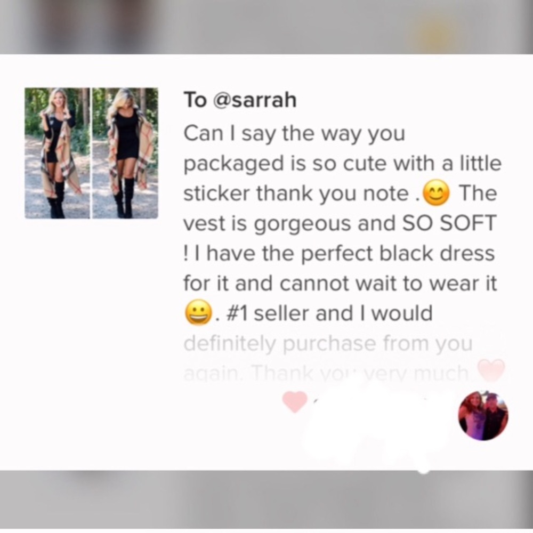Click the grinning emoji before '#1 seller'

[x=199, y=313]
